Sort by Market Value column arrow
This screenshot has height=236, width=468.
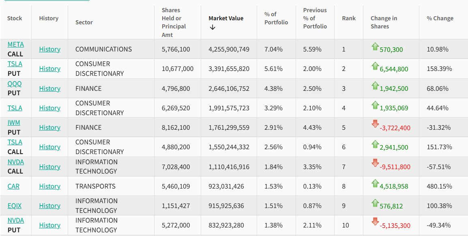[x=213, y=27]
